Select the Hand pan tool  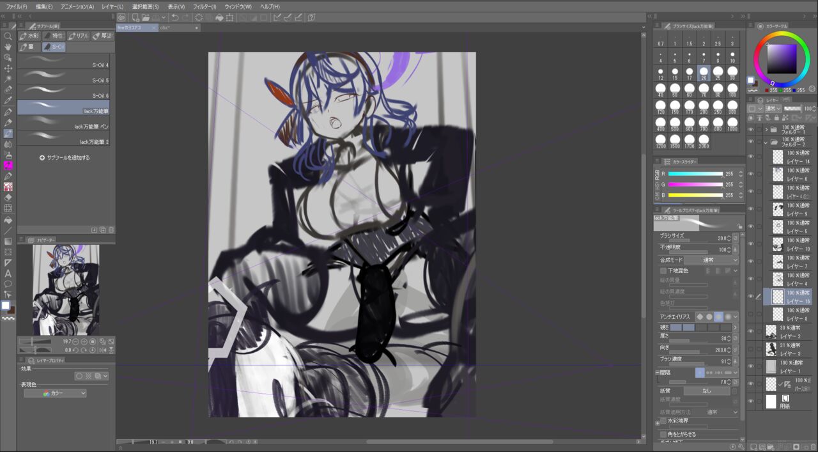[x=8, y=47]
